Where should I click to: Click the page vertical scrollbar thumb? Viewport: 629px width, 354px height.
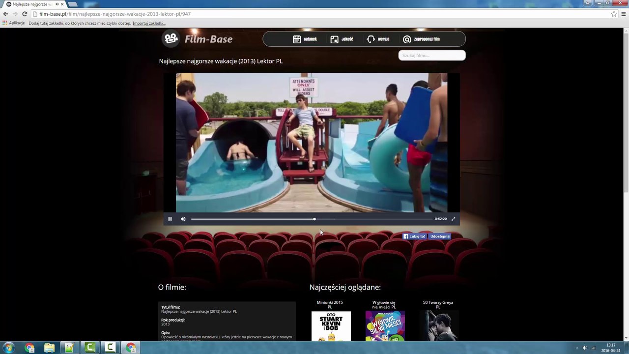[x=626, y=113]
